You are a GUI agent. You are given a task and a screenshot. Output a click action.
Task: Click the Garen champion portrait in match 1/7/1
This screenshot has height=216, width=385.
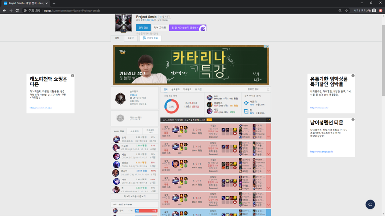pos(175,163)
